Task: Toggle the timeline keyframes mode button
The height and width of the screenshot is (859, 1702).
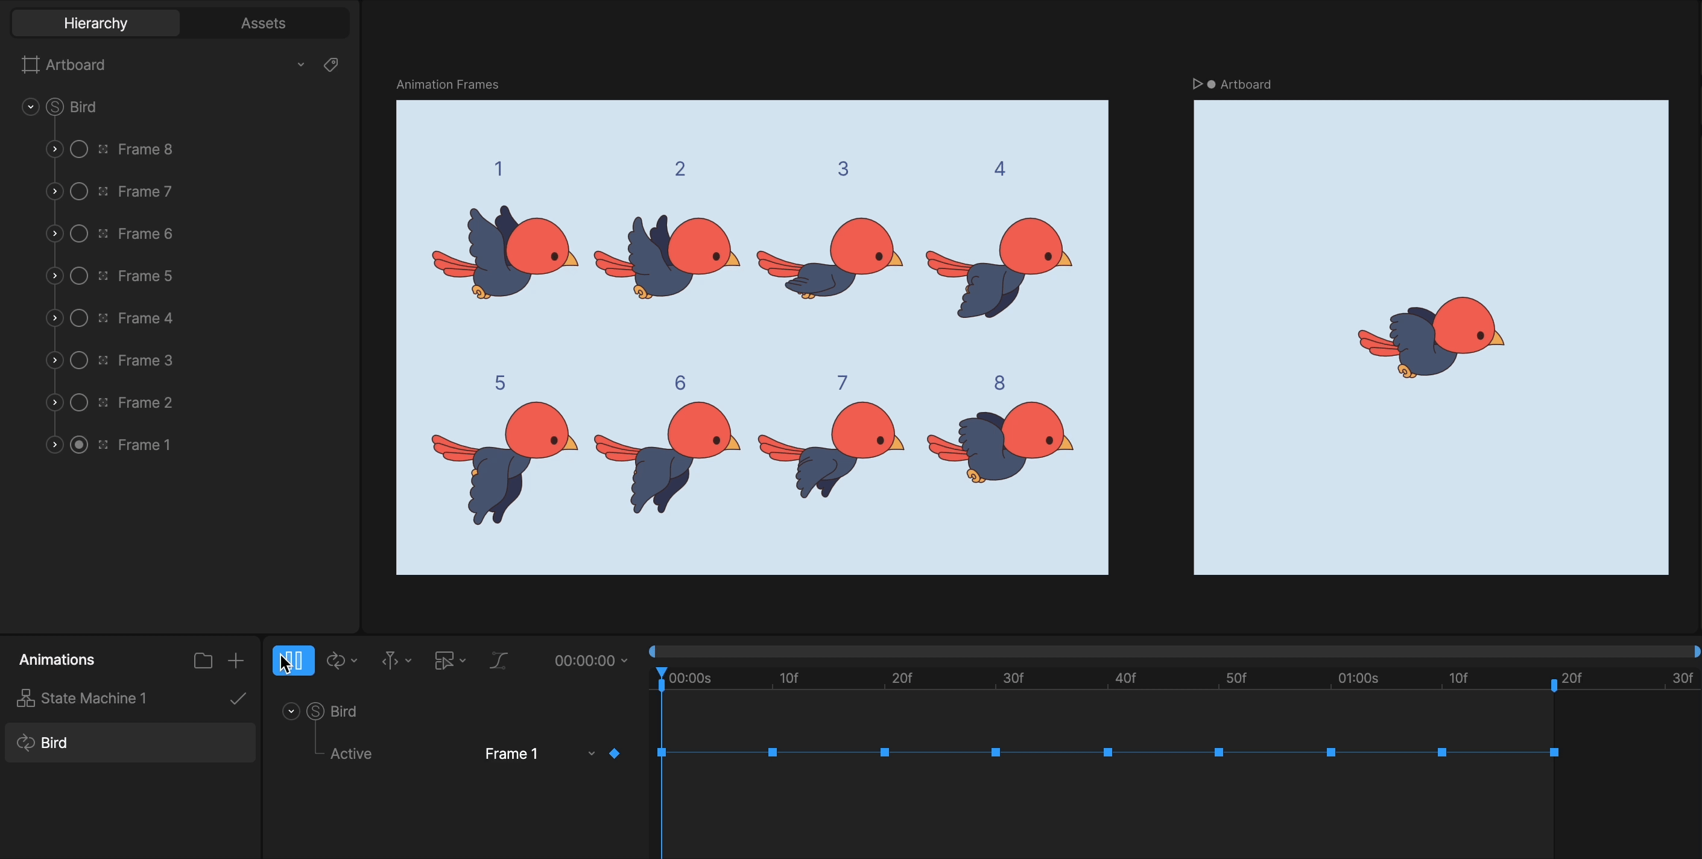Action: pyautogui.click(x=293, y=660)
